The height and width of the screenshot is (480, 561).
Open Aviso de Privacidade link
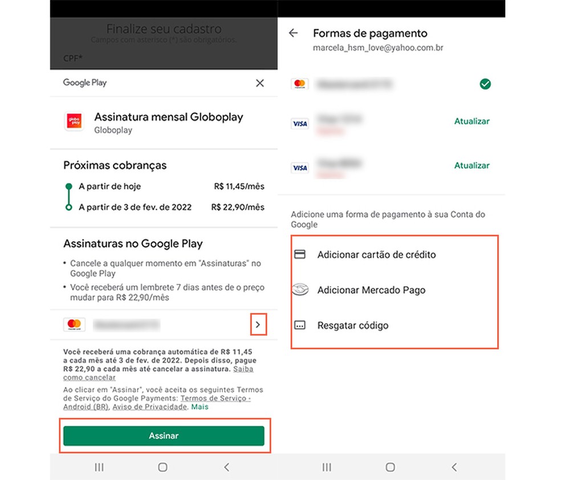click(x=149, y=406)
